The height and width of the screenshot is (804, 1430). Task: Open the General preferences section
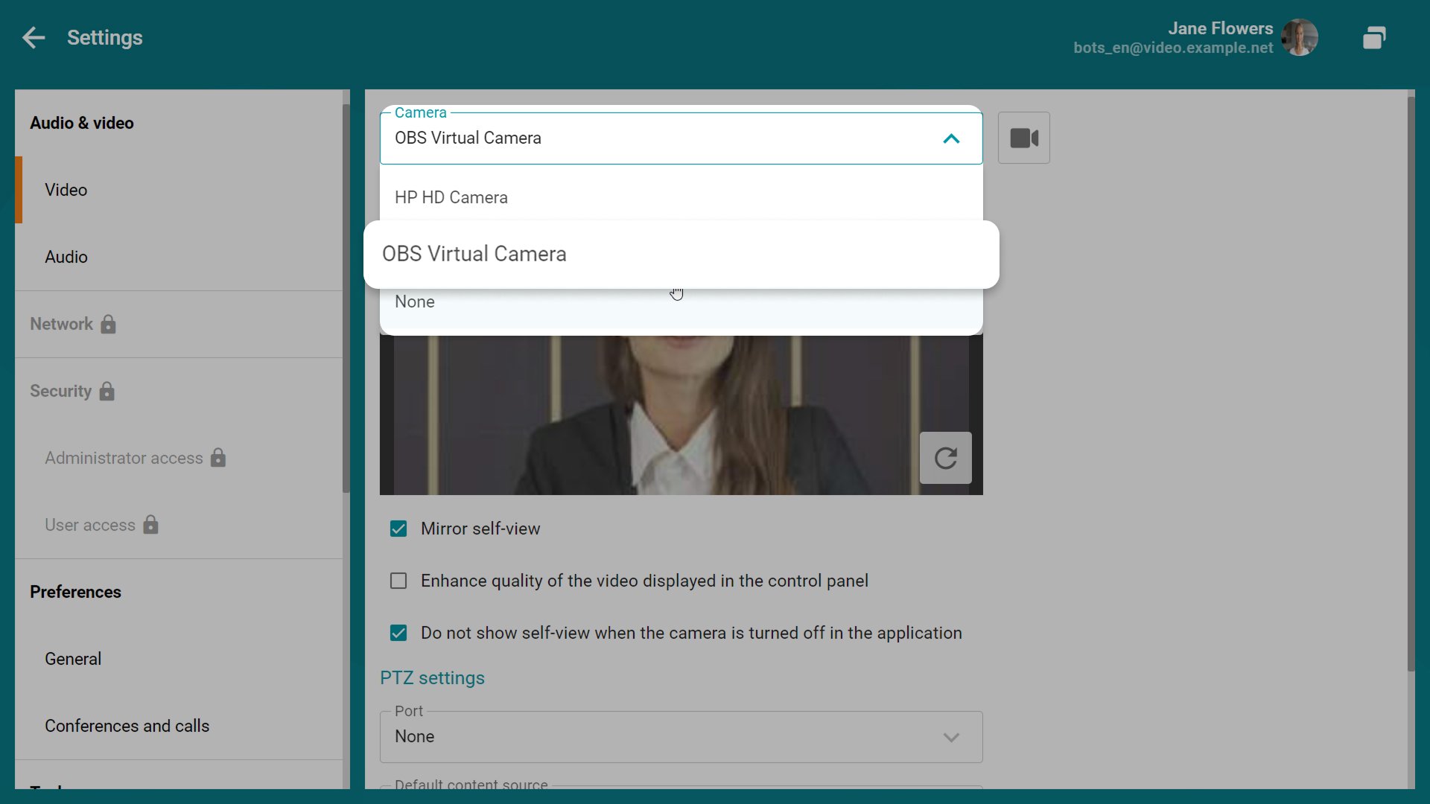point(179,659)
